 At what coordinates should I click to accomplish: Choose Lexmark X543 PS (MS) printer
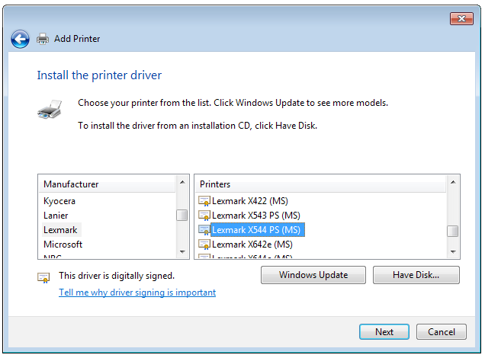(256, 216)
